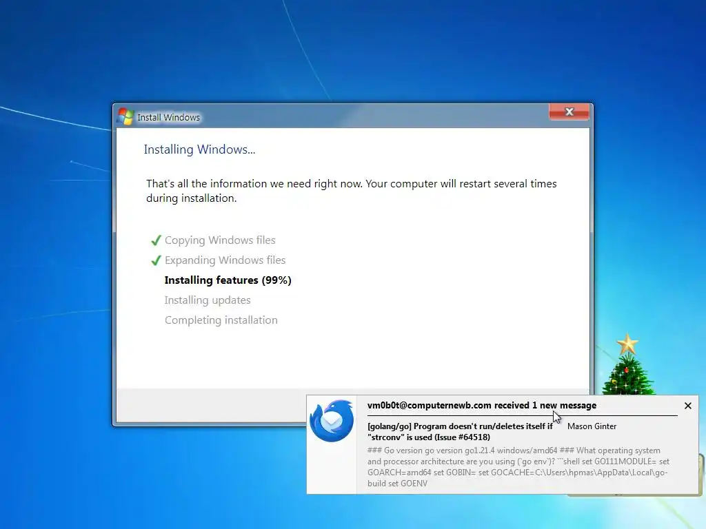The width and height of the screenshot is (706, 529).
Task: Click the Copying Windows files step
Action: pyautogui.click(x=220, y=240)
